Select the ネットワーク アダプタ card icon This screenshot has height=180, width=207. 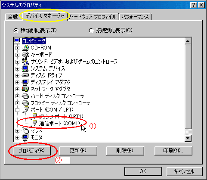click(25, 89)
